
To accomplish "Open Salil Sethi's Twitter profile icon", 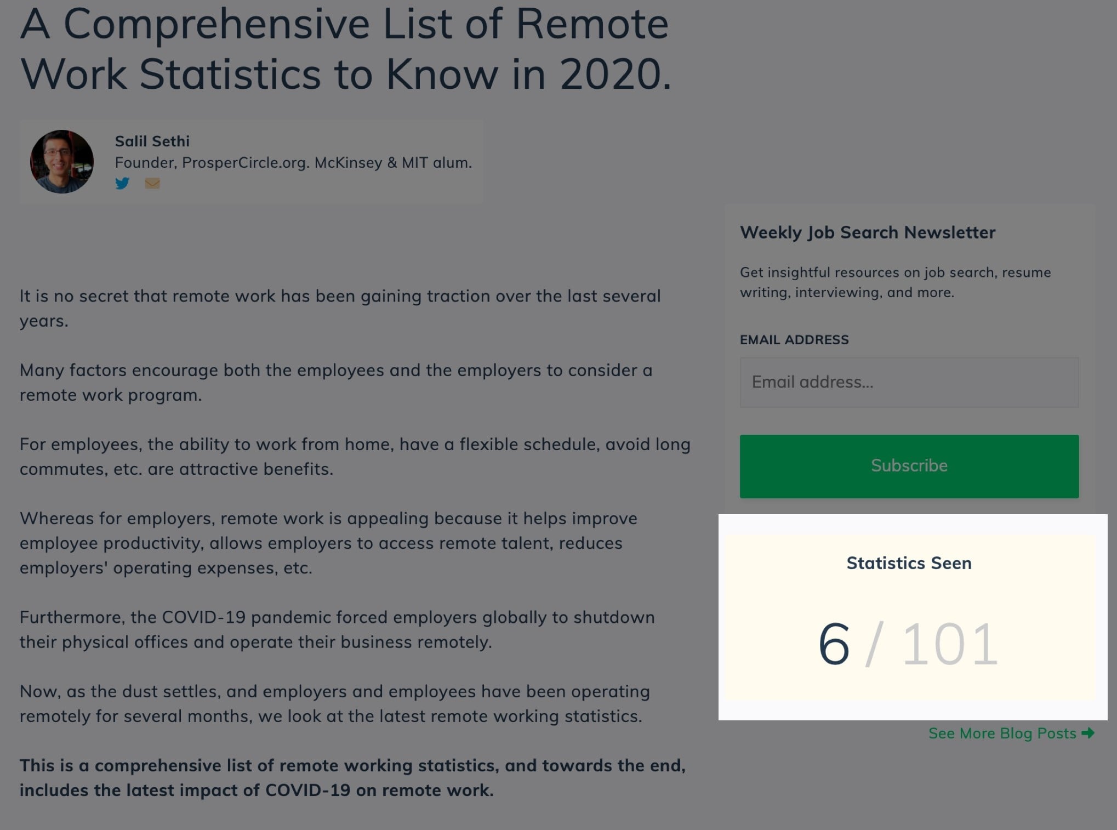I will point(122,183).
